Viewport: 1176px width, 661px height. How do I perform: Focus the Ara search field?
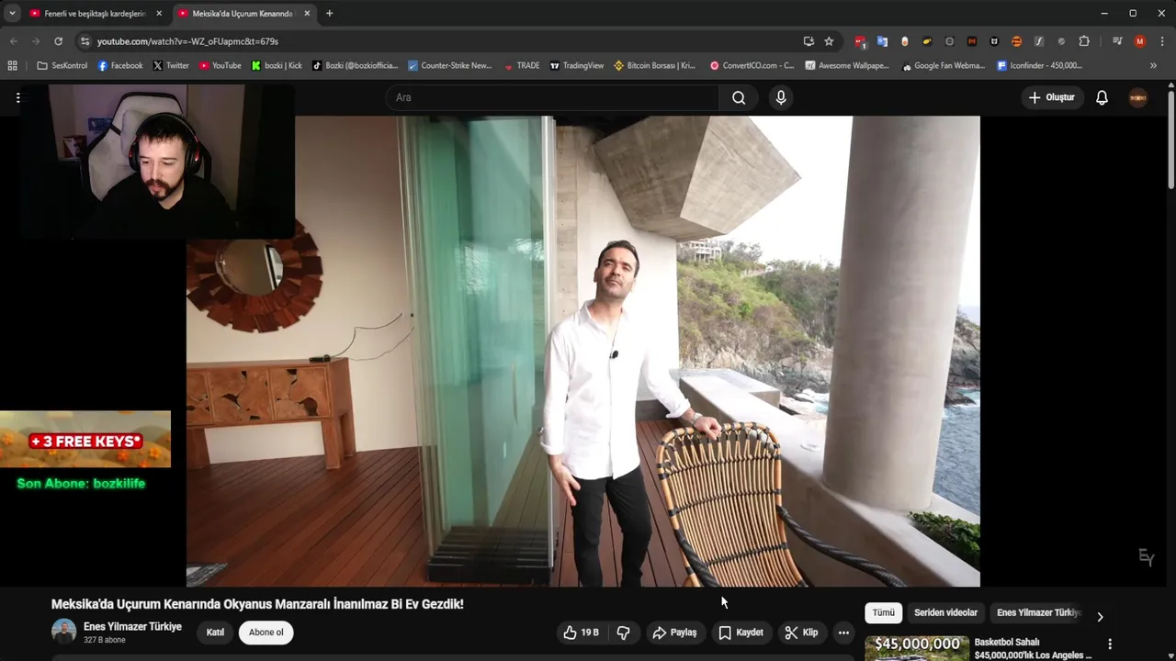click(x=554, y=97)
